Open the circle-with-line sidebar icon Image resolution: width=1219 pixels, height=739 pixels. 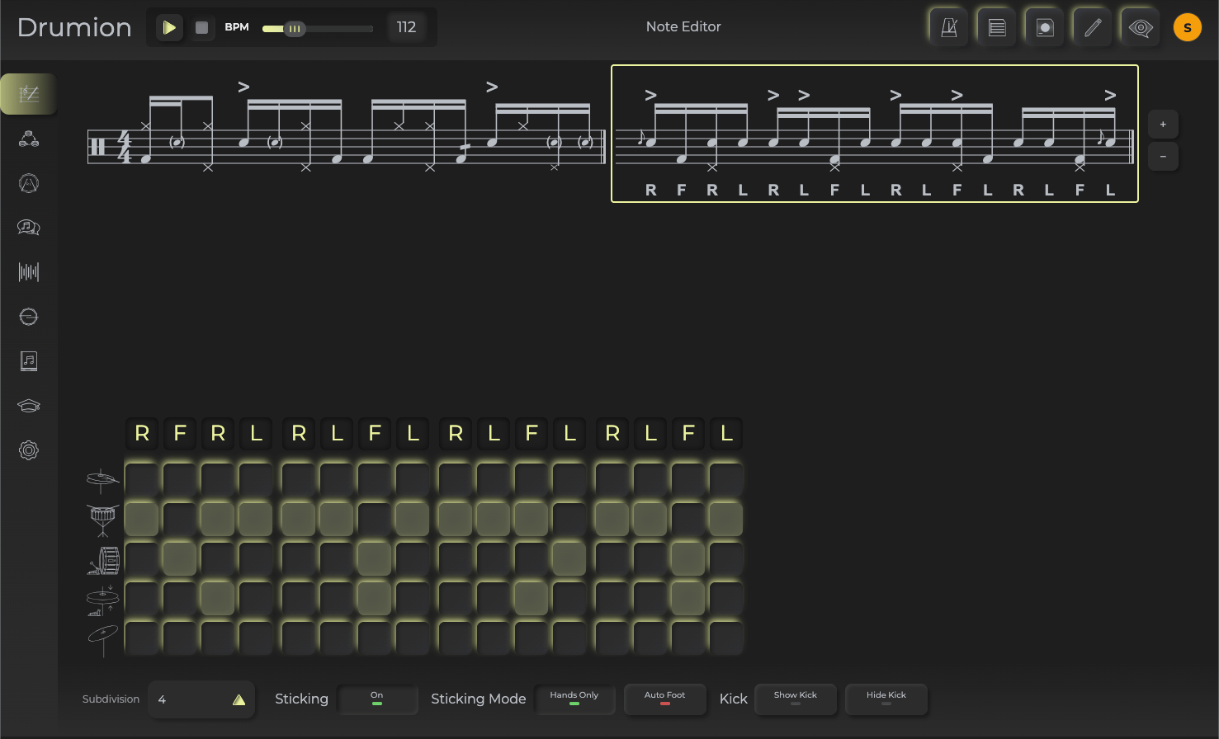29,317
